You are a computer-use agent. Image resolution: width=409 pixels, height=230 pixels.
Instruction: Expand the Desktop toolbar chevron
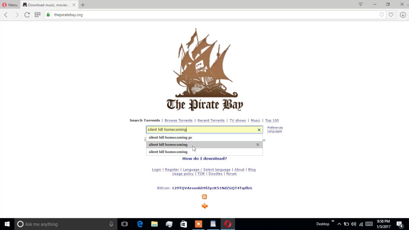click(333, 221)
